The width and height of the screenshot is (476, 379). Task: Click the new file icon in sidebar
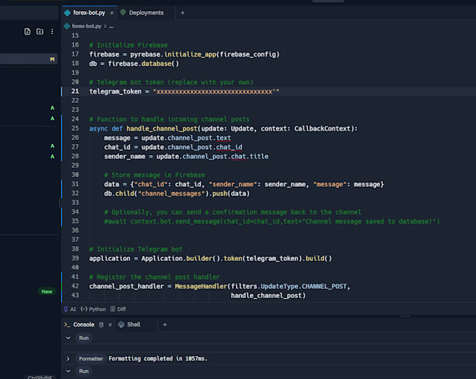27,31
